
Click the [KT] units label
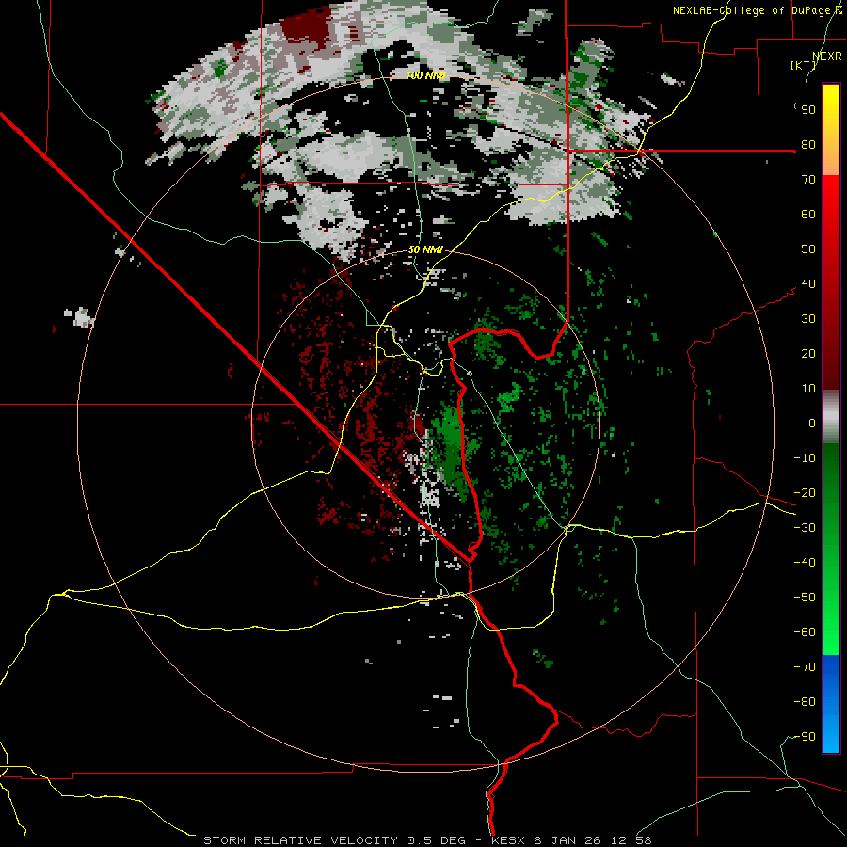click(803, 65)
